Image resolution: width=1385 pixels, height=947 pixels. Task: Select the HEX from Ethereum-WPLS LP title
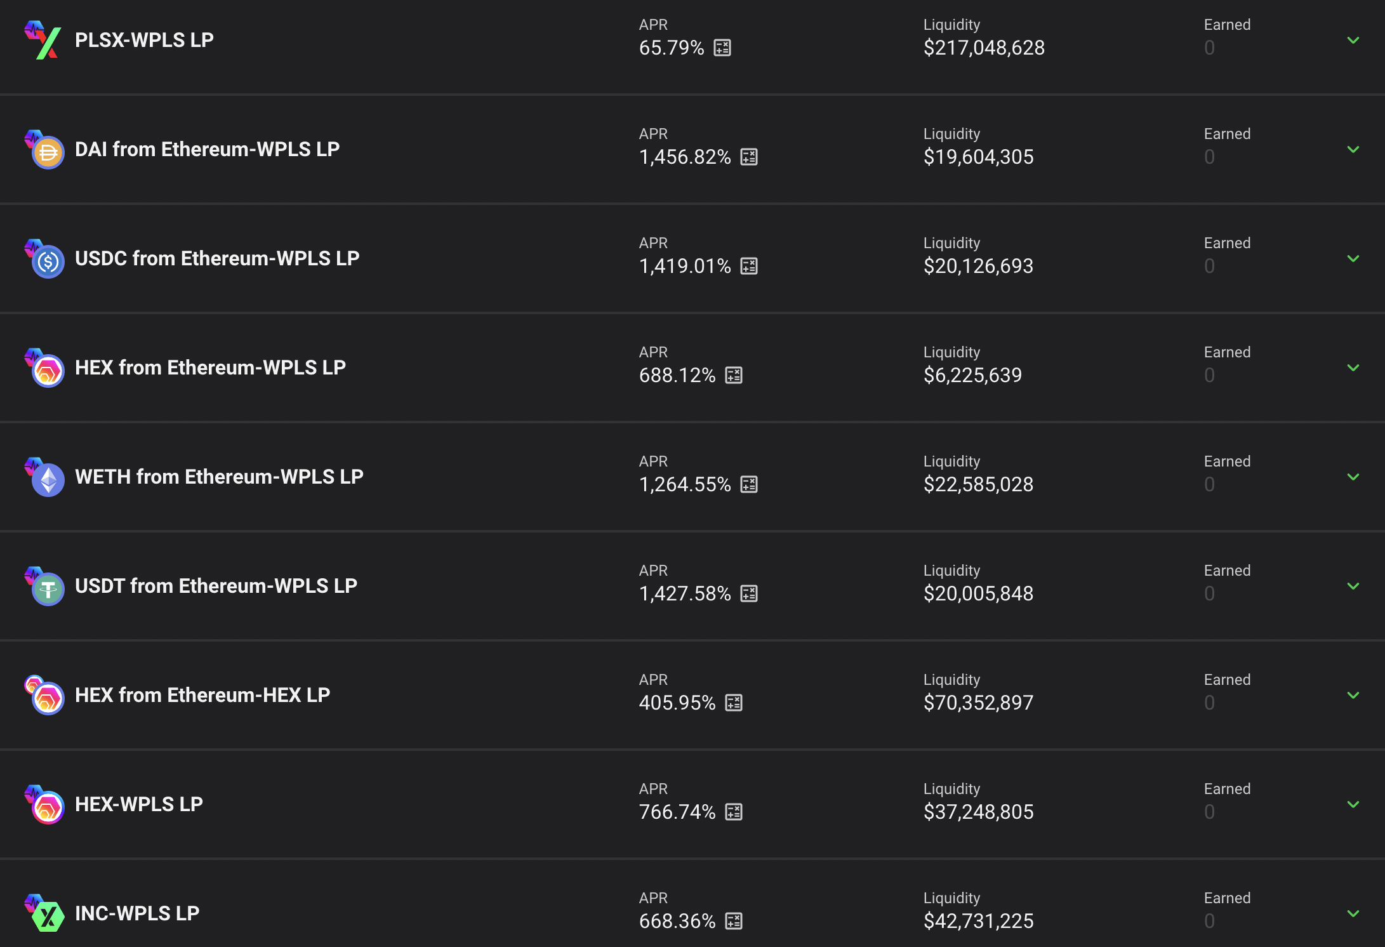pos(210,368)
